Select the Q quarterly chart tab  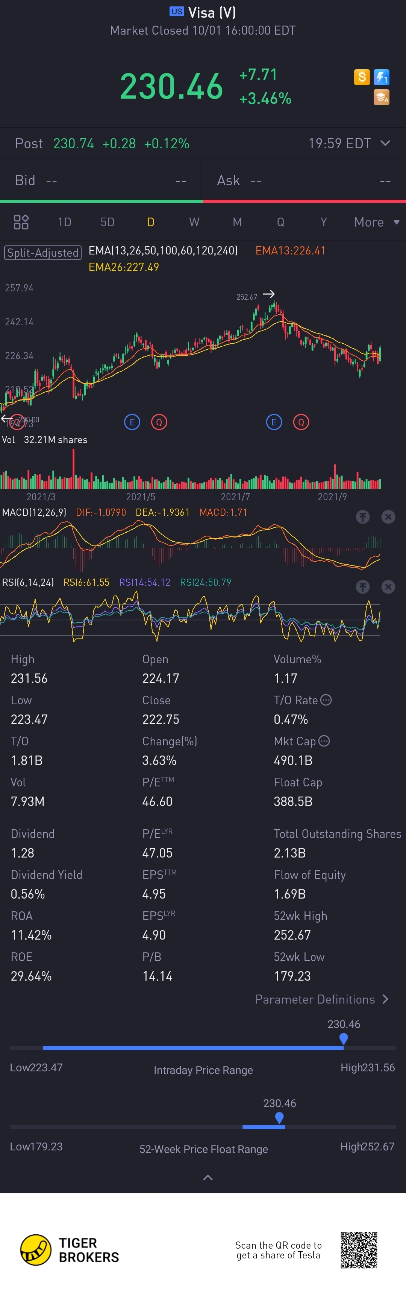point(280,222)
